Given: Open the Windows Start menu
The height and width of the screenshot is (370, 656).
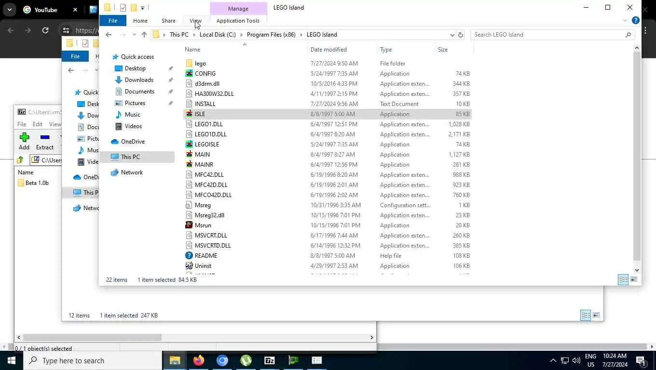Looking at the screenshot, I should (x=12, y=360).
